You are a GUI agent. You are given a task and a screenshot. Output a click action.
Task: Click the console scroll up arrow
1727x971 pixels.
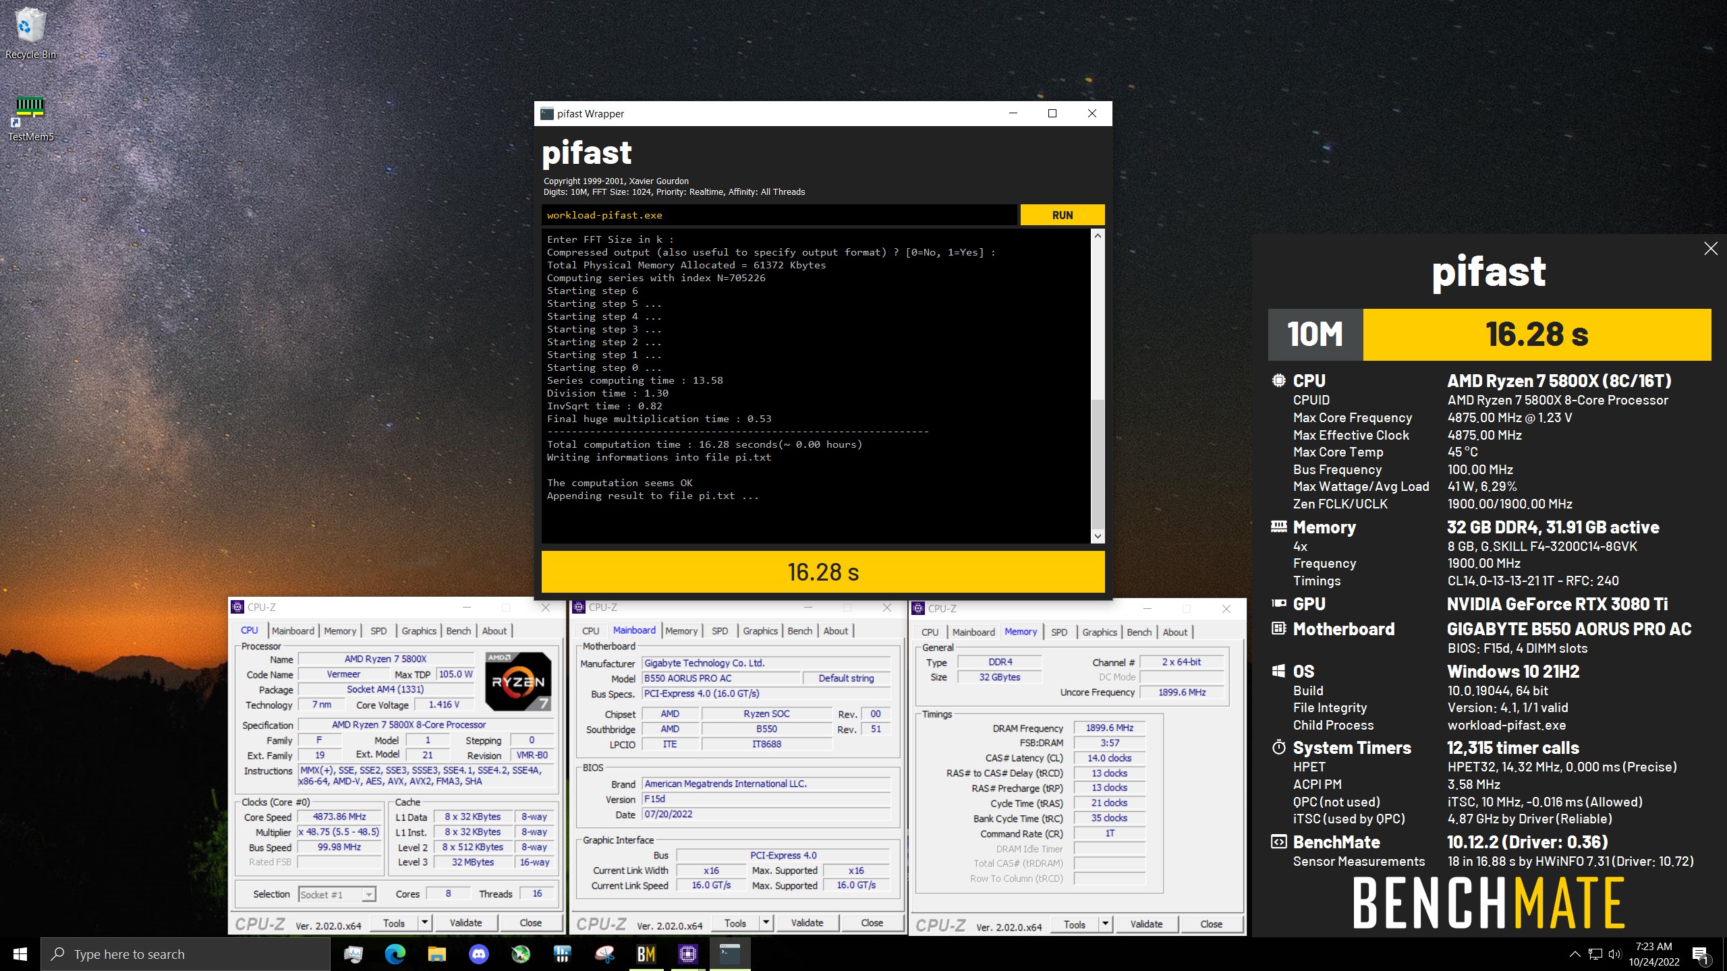tap(1098, 236)
